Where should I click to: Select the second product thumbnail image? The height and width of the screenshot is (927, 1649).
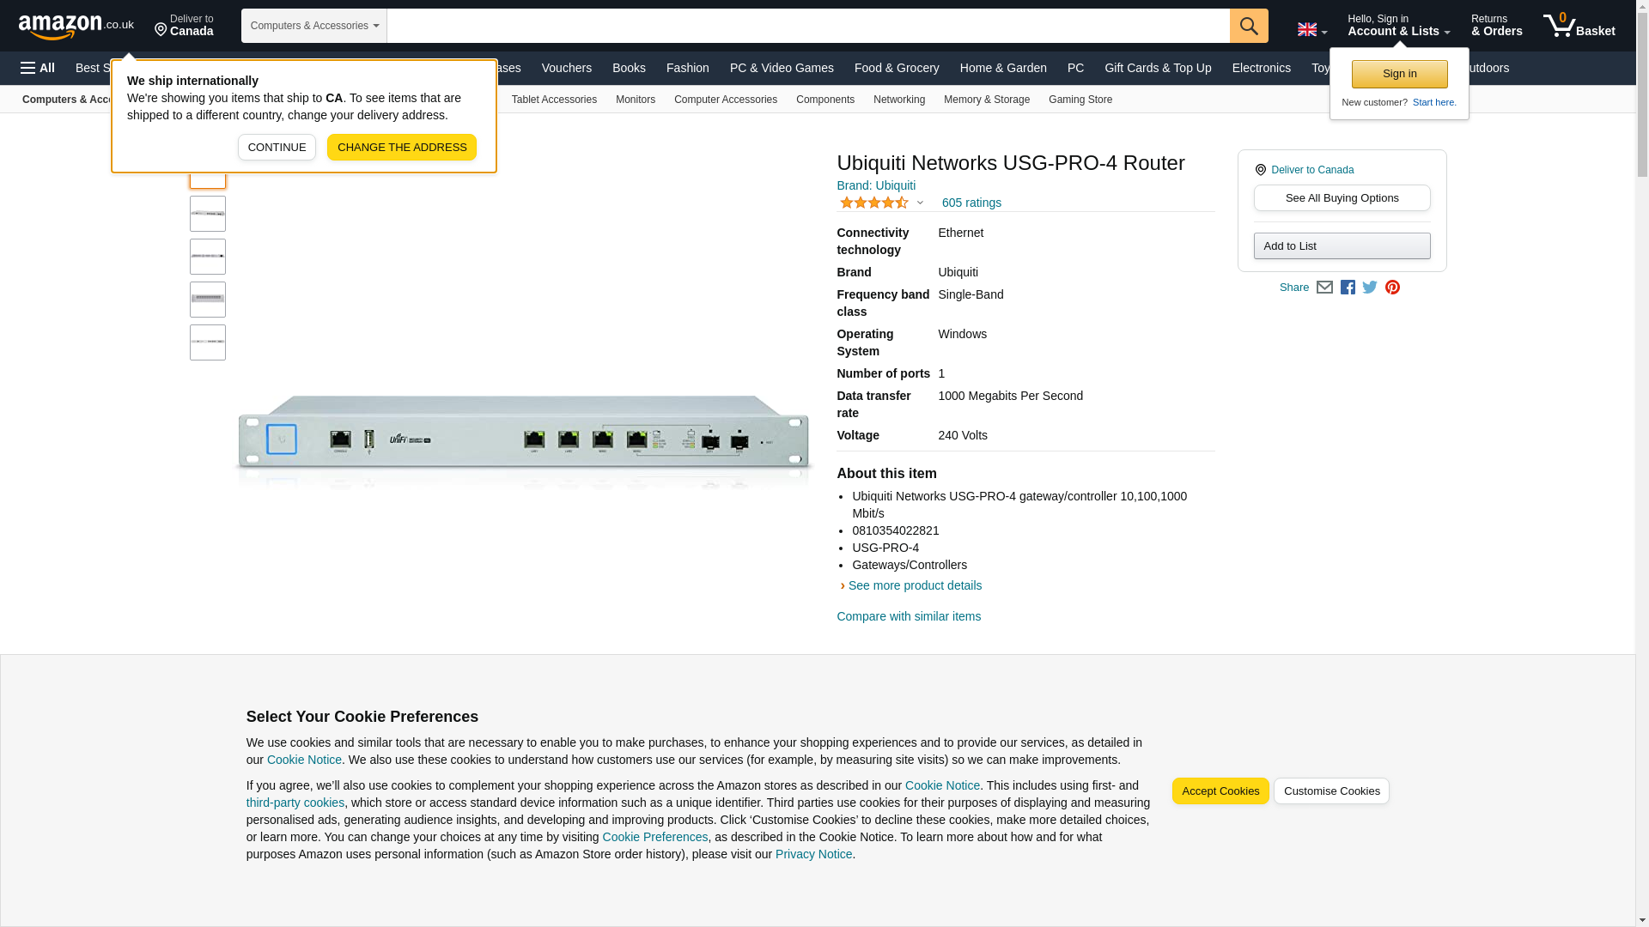(x=208, y=214)
